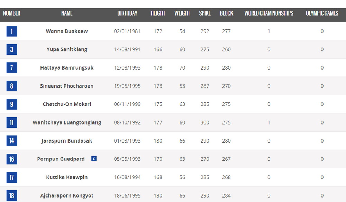The height and width of the screenshot is (202, 346).
Task: Select Hattaya Bamrungsuk name
Action: (x=67, y=68)
